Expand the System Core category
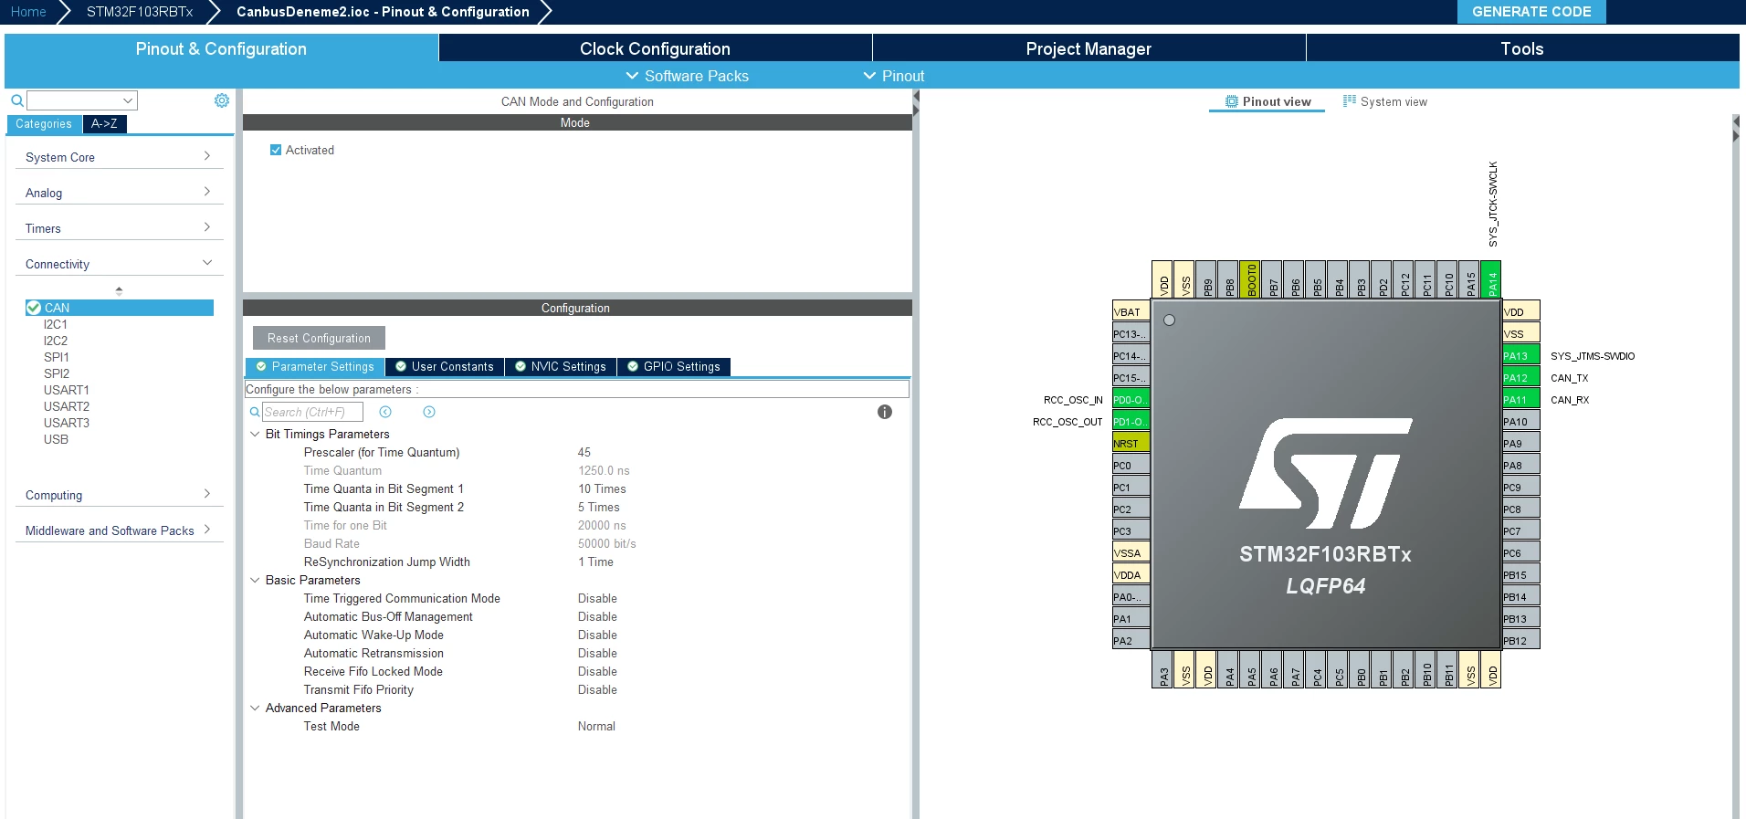The height and width of the screenshot is (819, 1746). 119,157
